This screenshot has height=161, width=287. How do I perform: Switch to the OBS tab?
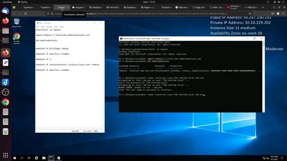point(182,8)
